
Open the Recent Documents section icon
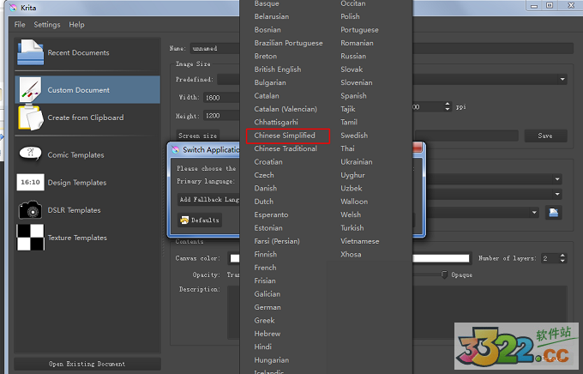pos(30,52)
